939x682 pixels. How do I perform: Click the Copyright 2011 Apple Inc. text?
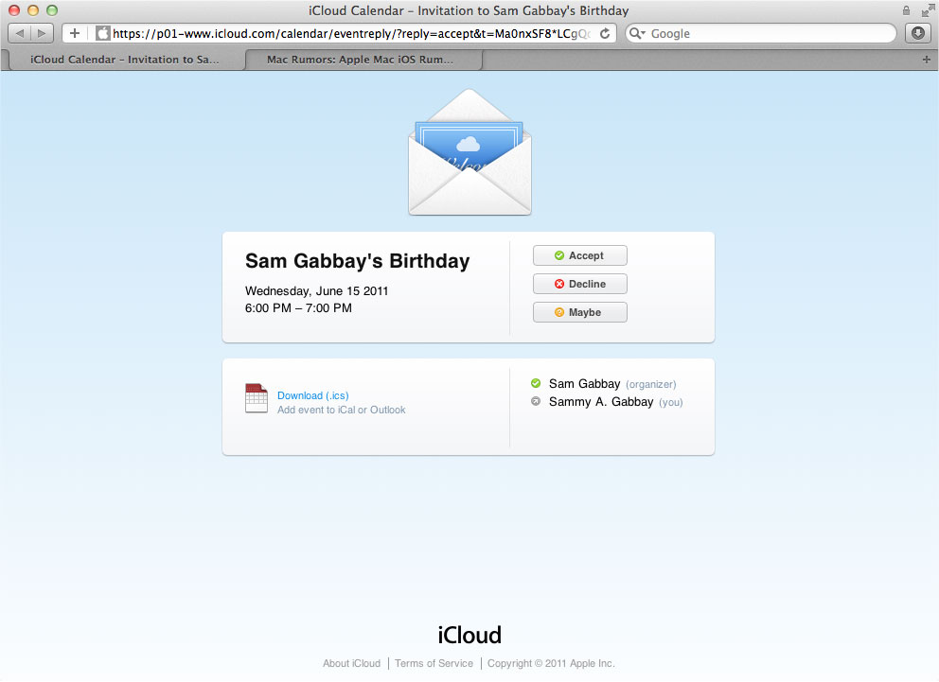pyautogui.click(x=551, y=663)
